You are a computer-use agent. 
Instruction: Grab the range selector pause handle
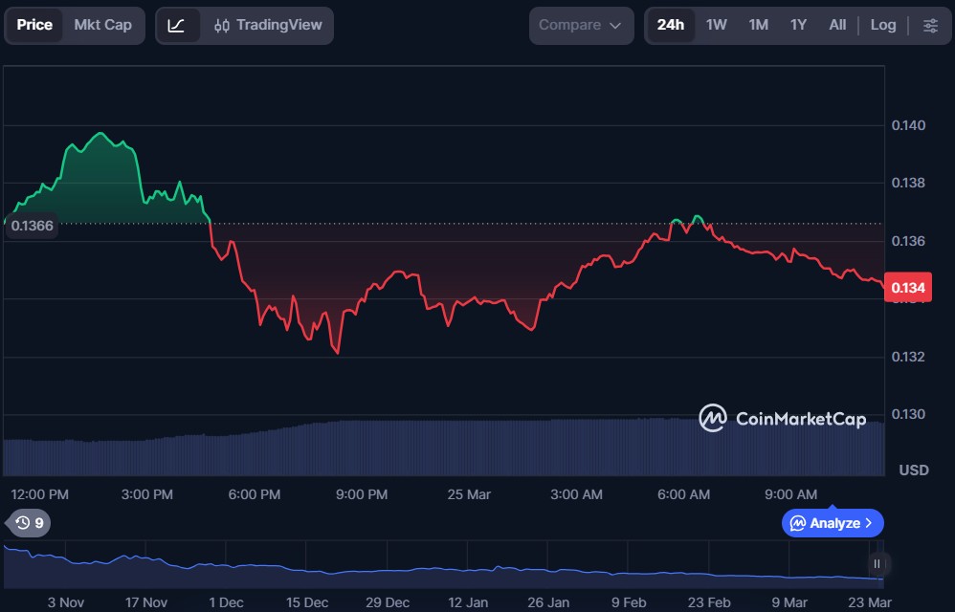[x=877, y=564]
